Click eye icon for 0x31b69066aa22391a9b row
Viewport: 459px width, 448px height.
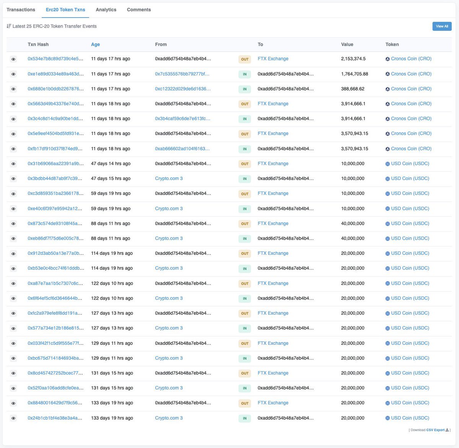[13, 164]
